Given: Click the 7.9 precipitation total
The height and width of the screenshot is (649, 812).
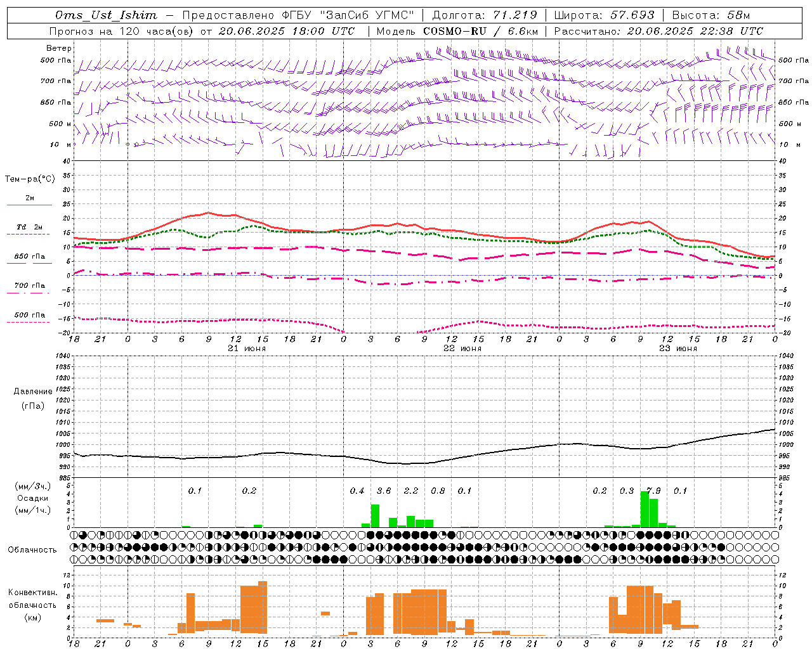Looking at the screenshot, I should tap(653, 491).
